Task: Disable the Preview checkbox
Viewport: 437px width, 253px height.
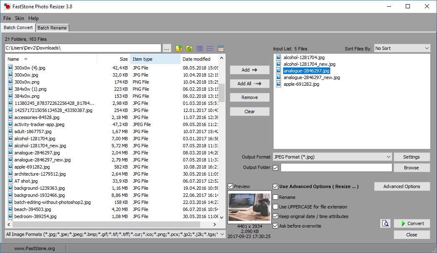Action: 231,186
